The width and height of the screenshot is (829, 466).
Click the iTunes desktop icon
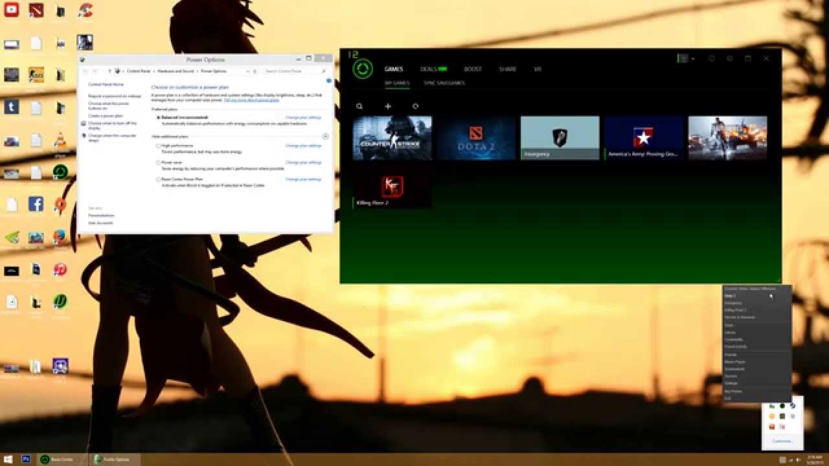(x=60, y=269)
